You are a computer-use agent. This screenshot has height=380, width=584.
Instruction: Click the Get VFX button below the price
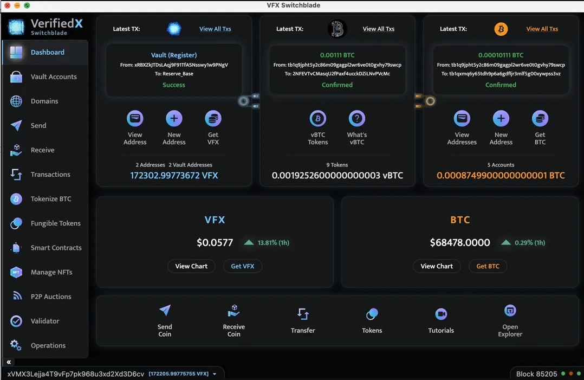243,266
